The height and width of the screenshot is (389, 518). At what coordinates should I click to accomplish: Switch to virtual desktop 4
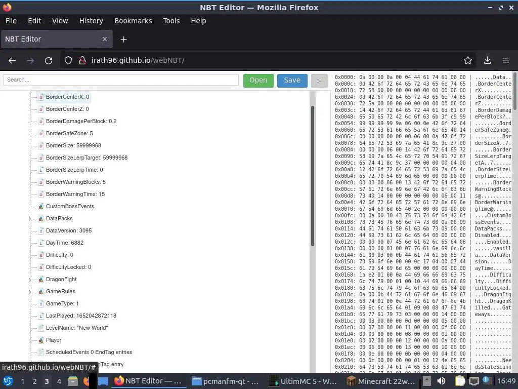59,381
